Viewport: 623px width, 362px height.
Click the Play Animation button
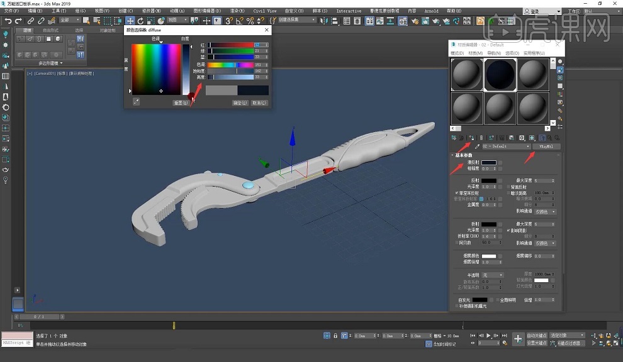point(488,336)
